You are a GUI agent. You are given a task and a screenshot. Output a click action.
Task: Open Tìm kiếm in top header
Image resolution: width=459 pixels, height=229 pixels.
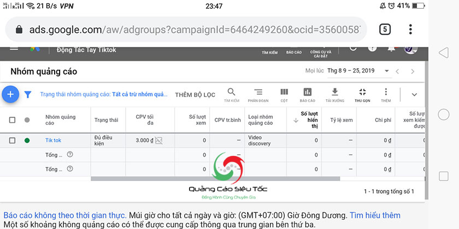(x=269, y=52)
